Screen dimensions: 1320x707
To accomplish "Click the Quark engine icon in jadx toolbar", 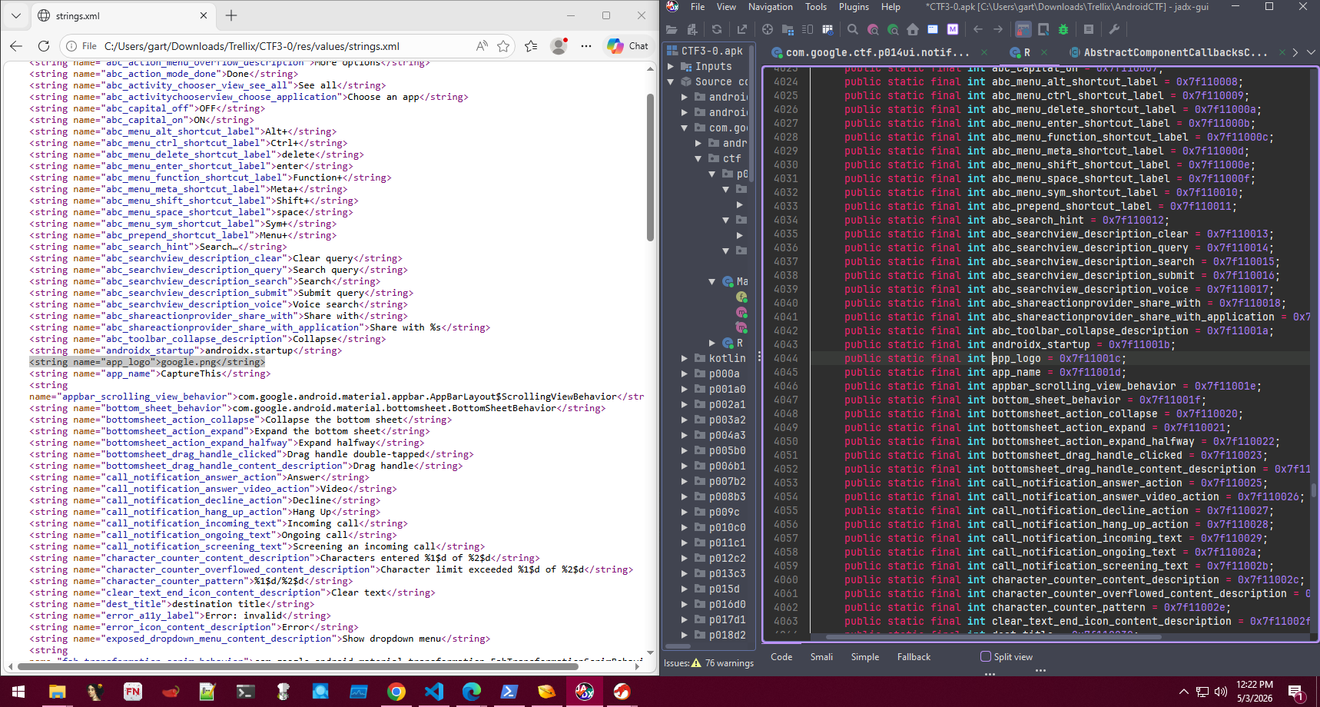I will 1043,29.
